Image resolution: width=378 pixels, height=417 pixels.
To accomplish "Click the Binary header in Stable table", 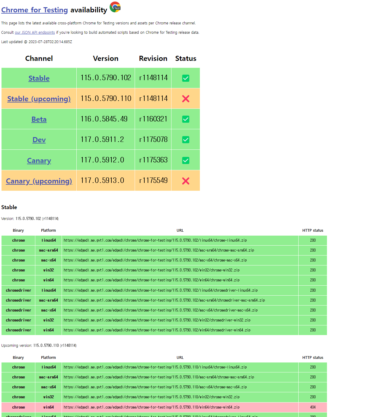I will pyautogui.click(x=18, y=230).
